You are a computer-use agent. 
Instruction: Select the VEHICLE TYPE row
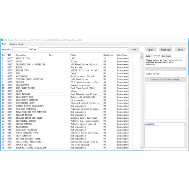point(71,59)
